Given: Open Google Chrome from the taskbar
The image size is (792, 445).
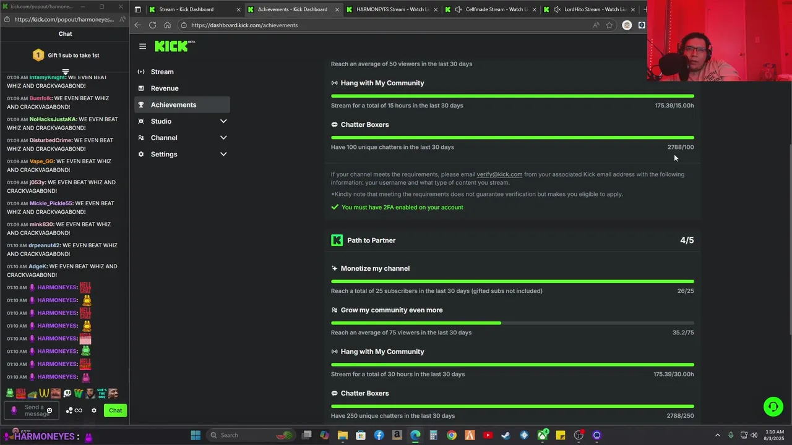Looking at the screenshot, I should click(452, 435).
